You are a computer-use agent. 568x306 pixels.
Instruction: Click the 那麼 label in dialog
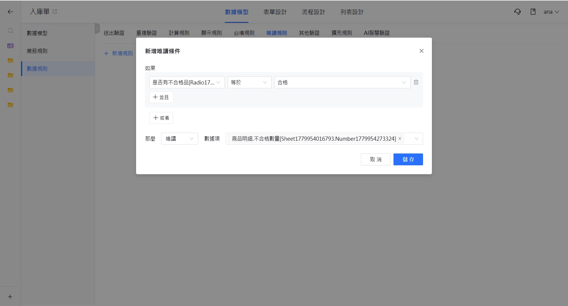(x=150, y=139)
